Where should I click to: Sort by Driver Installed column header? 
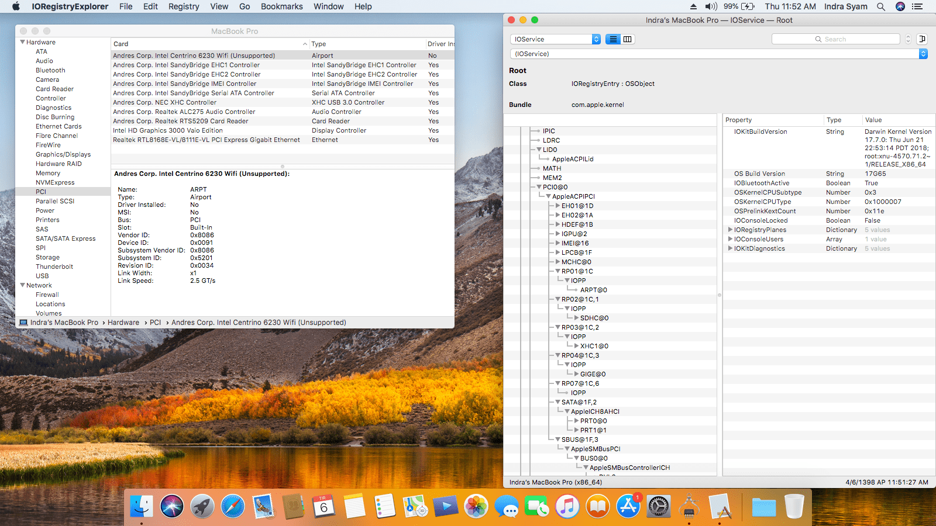(x=441, y=44)
